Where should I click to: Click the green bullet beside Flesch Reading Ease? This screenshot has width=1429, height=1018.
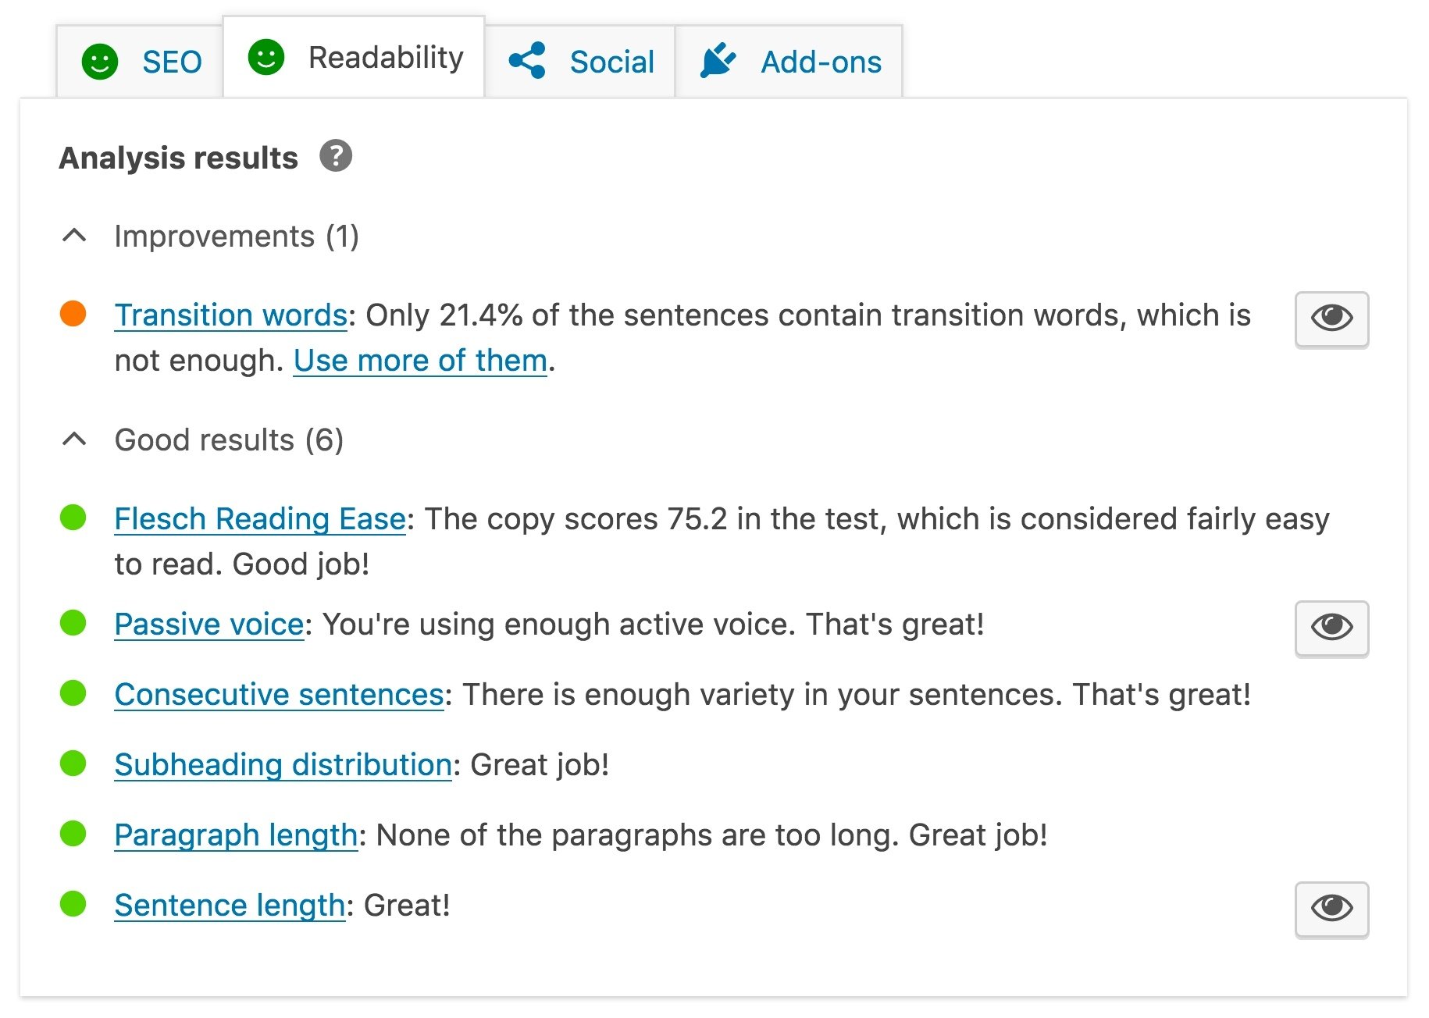73,518
